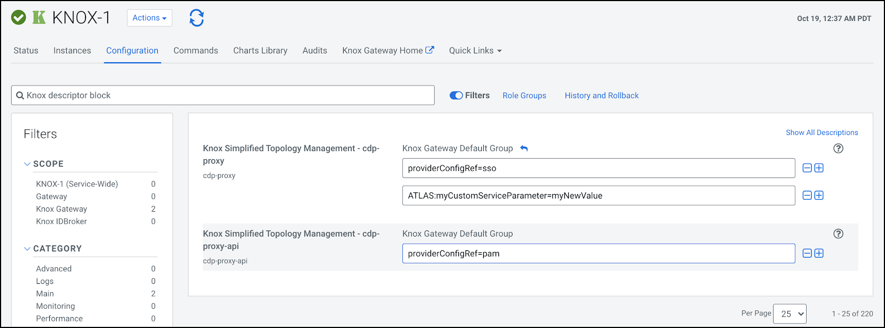Screen dimensions: 885x328
Task: Open the History and Rollback link
Action: click(x=601, y=95)
